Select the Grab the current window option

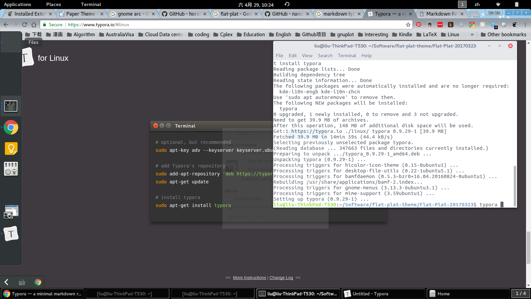coord(244,161)
